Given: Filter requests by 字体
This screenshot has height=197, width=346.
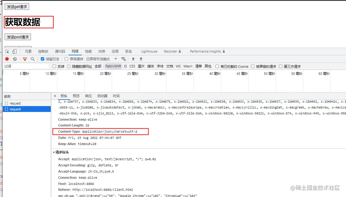Looking at the screenshot, I should click(x=160, y=66).
